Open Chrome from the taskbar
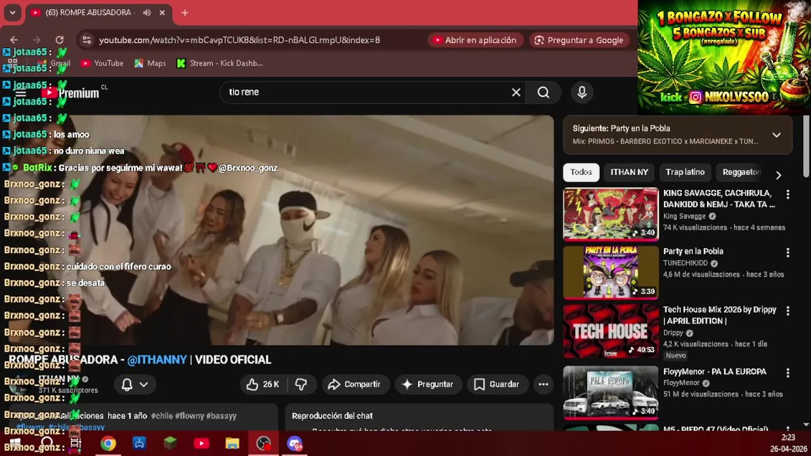 108,443
